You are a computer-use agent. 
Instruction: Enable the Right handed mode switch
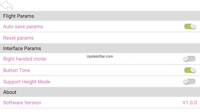189,59
